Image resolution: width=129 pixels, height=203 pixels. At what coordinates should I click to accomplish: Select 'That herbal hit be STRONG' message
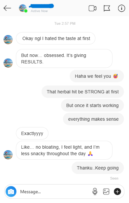coord(83,92)
